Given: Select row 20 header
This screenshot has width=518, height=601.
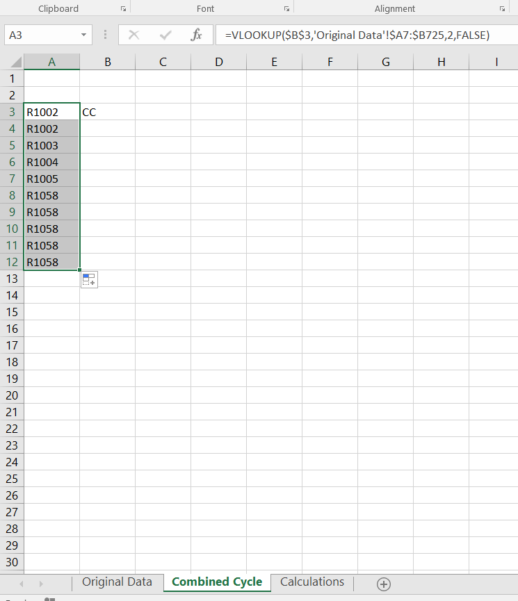Looking at the screenshot, I should click(12, 395).
